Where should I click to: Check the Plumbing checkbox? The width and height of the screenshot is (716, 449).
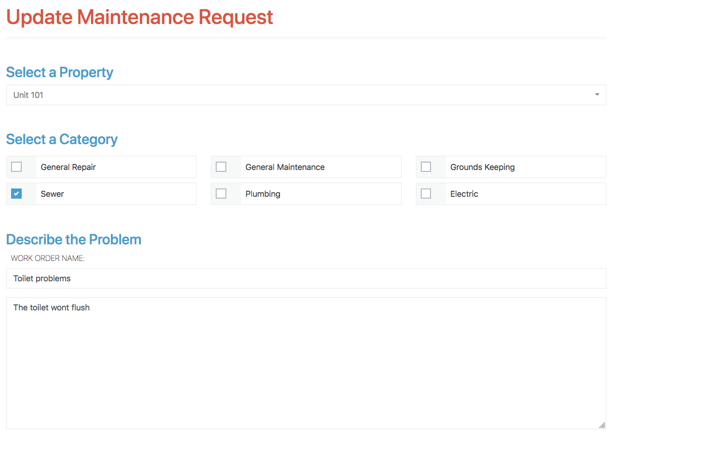pos(221,194)
